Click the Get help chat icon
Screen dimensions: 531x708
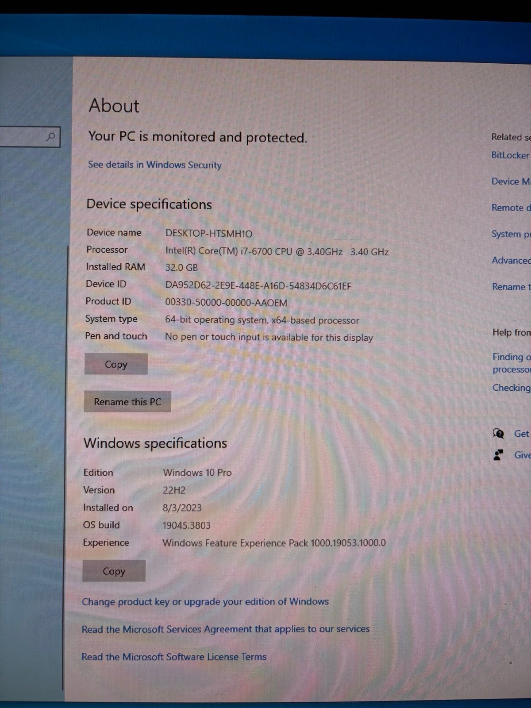pos(498,433)
